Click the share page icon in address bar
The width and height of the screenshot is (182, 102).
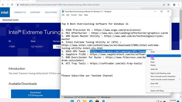pos(164,5)
